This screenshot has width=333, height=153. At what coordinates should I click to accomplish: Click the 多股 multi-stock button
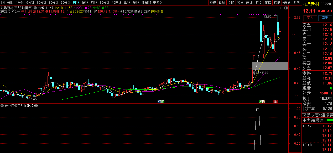click(231, 3)
